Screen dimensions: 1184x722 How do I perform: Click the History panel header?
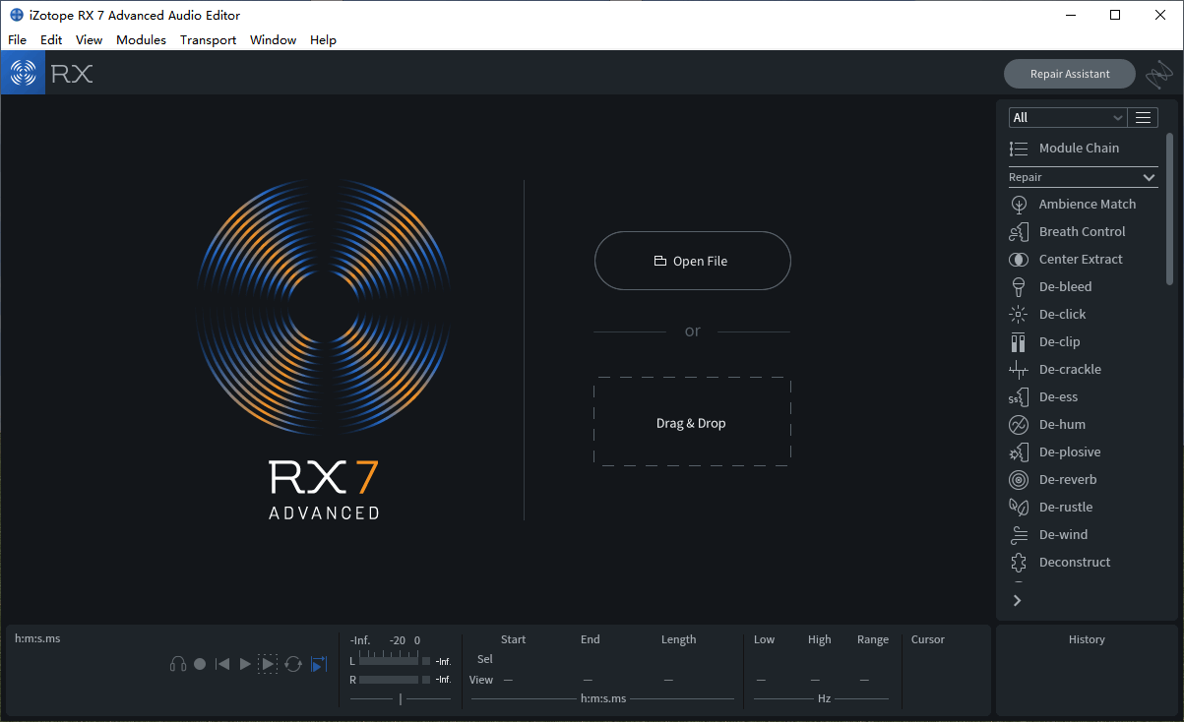point(1087,639)
